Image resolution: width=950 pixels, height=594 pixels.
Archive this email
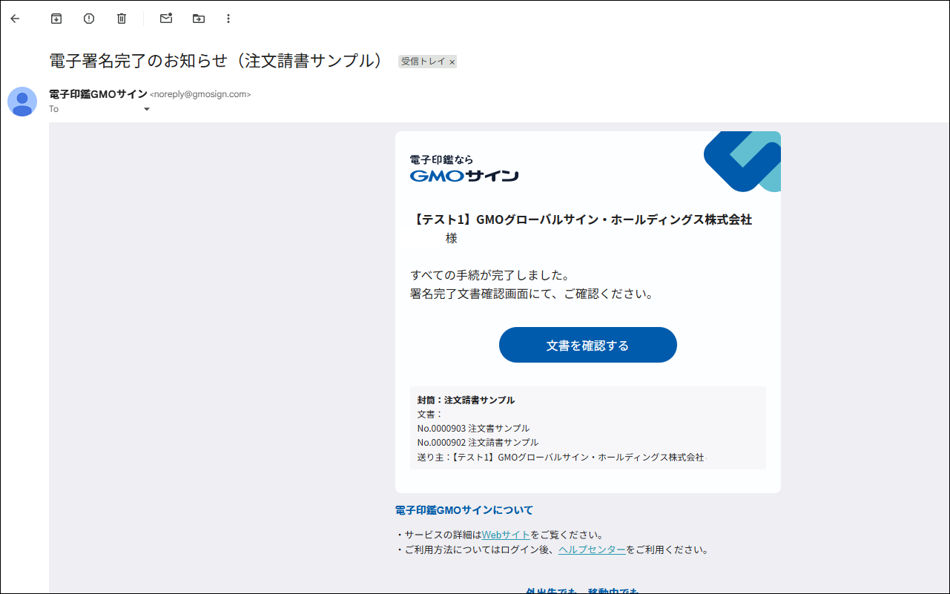[56, 19]
